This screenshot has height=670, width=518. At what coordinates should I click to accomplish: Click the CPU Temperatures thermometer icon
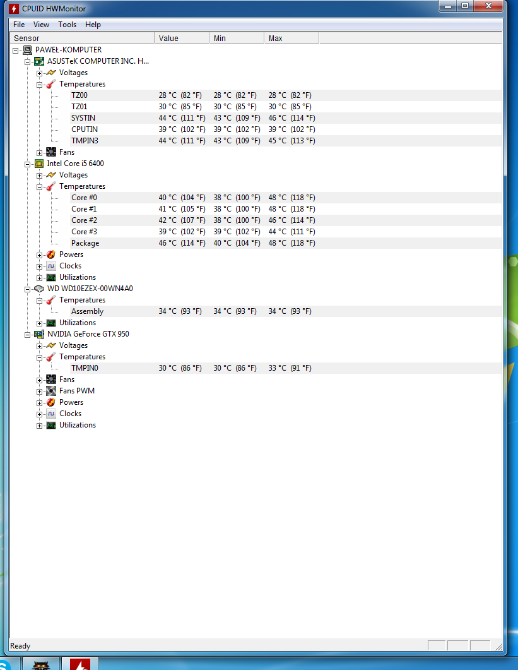point(51,186)
